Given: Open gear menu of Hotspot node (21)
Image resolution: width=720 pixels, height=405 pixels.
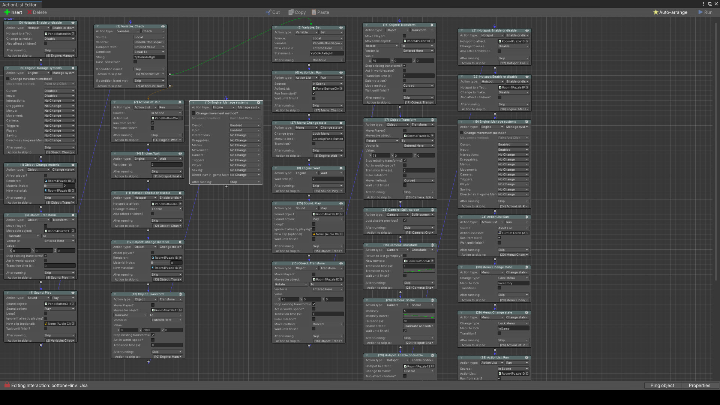Looking at the screenshot, I should (x=527, y=31).
